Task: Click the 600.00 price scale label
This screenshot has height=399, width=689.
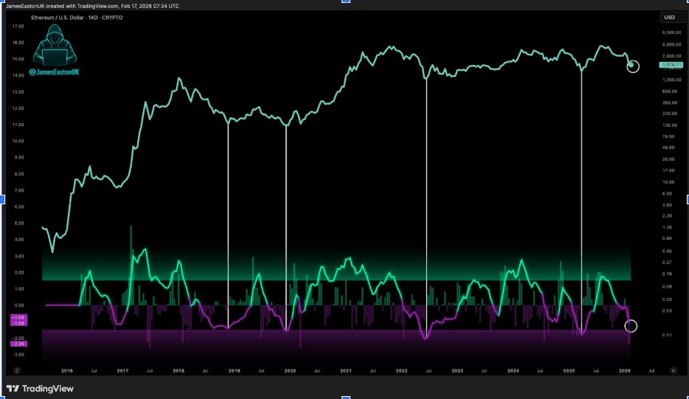Action: click(670, 91)
